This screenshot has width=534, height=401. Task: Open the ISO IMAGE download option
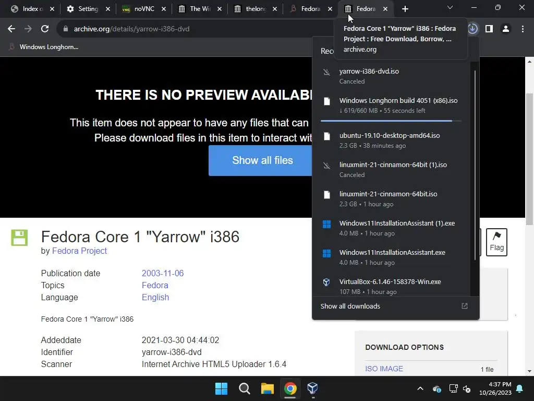click(384, 369)
